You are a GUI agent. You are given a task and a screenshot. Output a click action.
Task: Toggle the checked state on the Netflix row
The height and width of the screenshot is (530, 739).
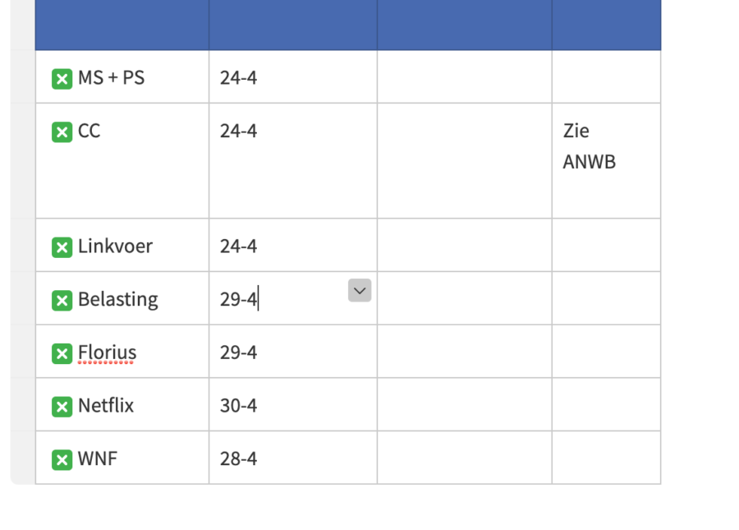tap(62, 405)
